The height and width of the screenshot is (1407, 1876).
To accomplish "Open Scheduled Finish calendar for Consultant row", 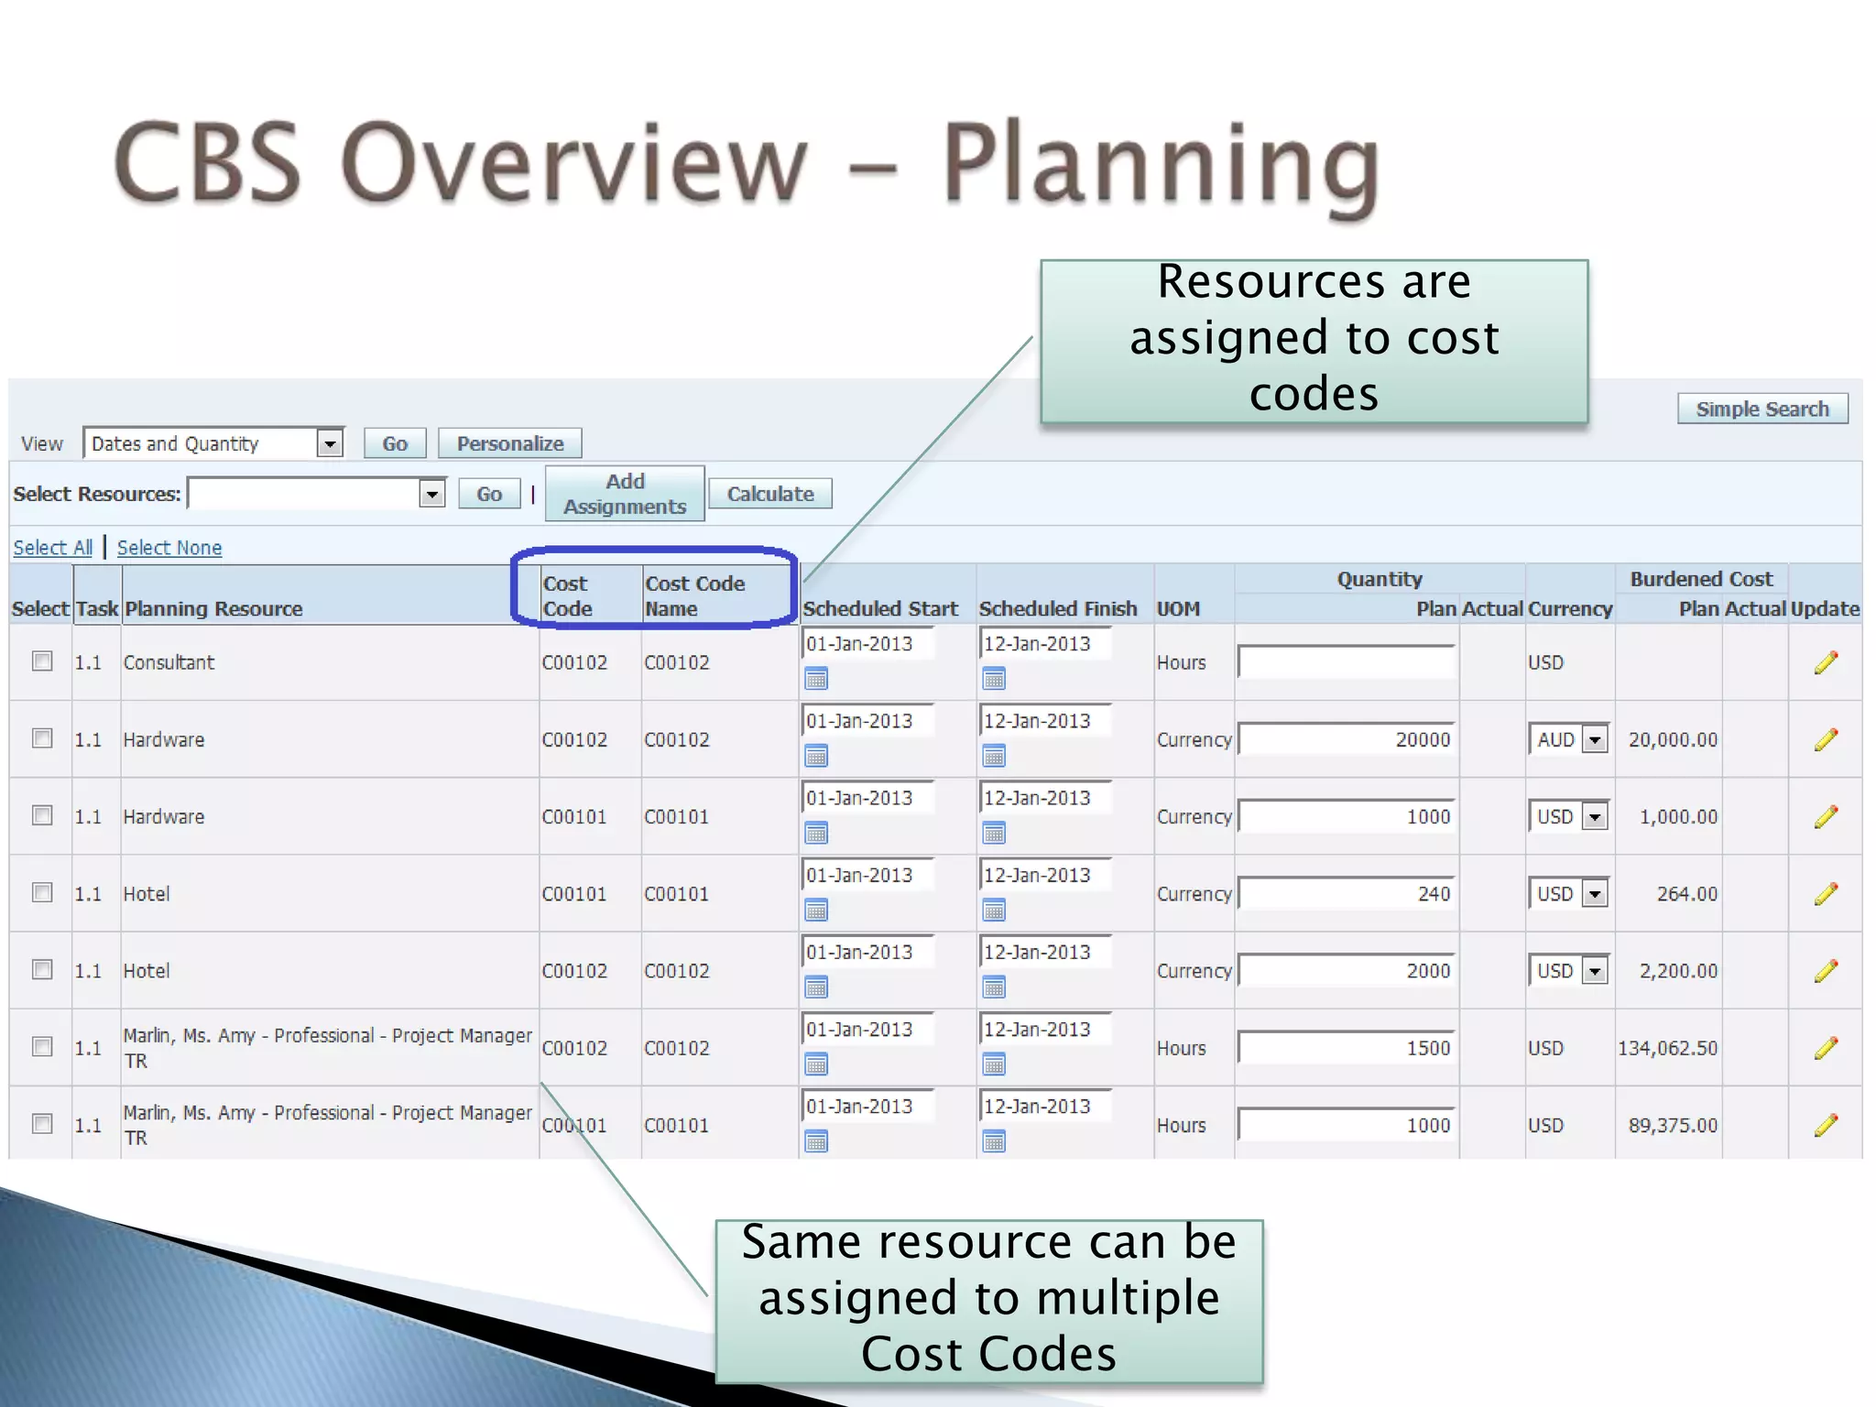I will click(x=994, y=679).
